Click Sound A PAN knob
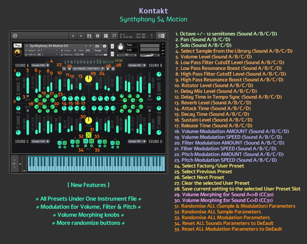Image resolution: width=307 pixels, height=244 pixels. [x=18, y=99]
